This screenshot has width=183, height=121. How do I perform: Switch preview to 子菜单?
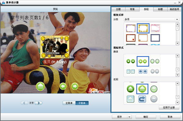tap(82, 103)
